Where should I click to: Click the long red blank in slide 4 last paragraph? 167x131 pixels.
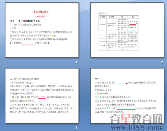coord(126,109)
